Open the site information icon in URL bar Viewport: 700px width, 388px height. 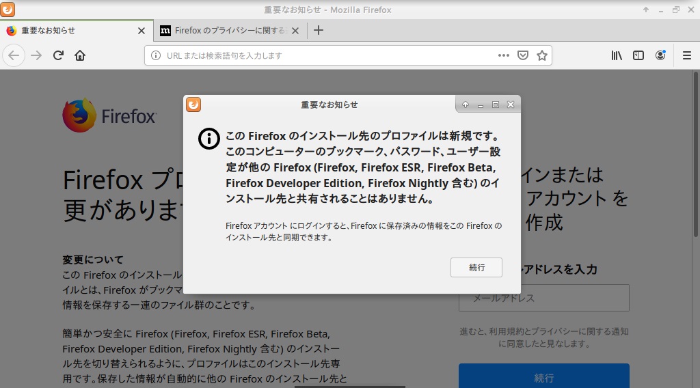point(156,55)
